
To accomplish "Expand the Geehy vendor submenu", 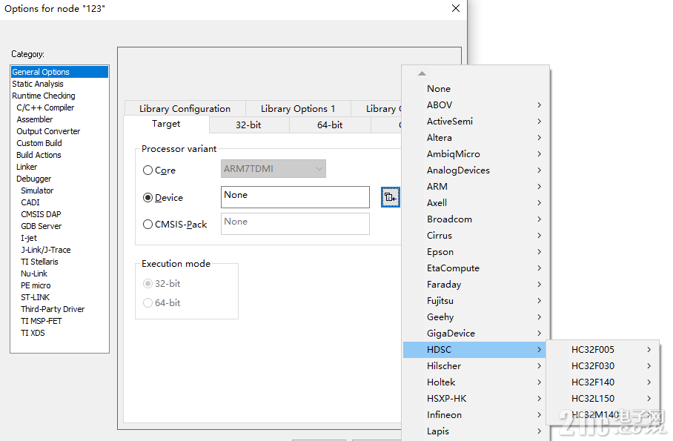I will point(475,317).
